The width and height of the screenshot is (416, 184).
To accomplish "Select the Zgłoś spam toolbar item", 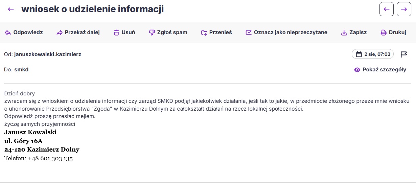I will tap(168, 32).
